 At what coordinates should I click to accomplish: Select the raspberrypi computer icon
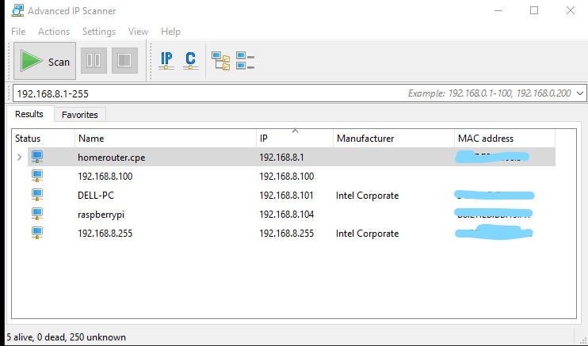point(36,215)
